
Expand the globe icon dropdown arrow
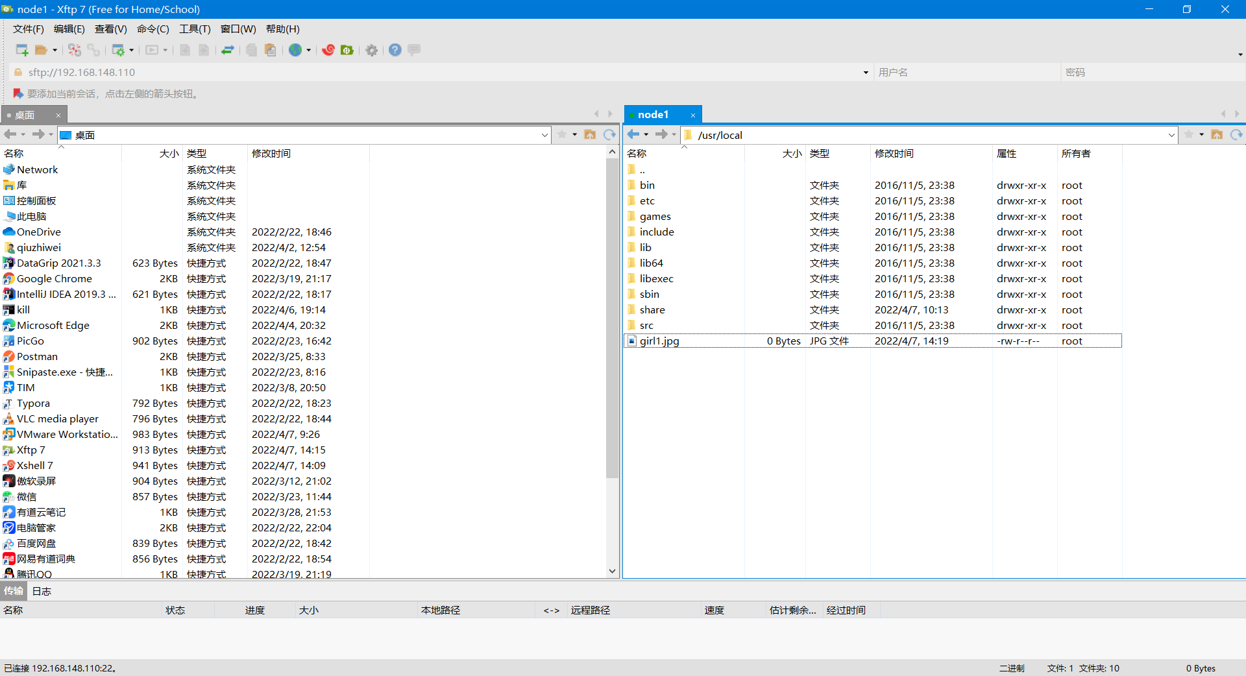tap(308, 50)
